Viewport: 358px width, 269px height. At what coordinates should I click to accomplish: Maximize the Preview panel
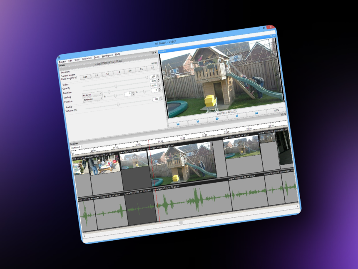271,36
